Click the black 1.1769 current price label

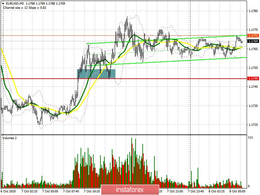click(x=253, y=41)
